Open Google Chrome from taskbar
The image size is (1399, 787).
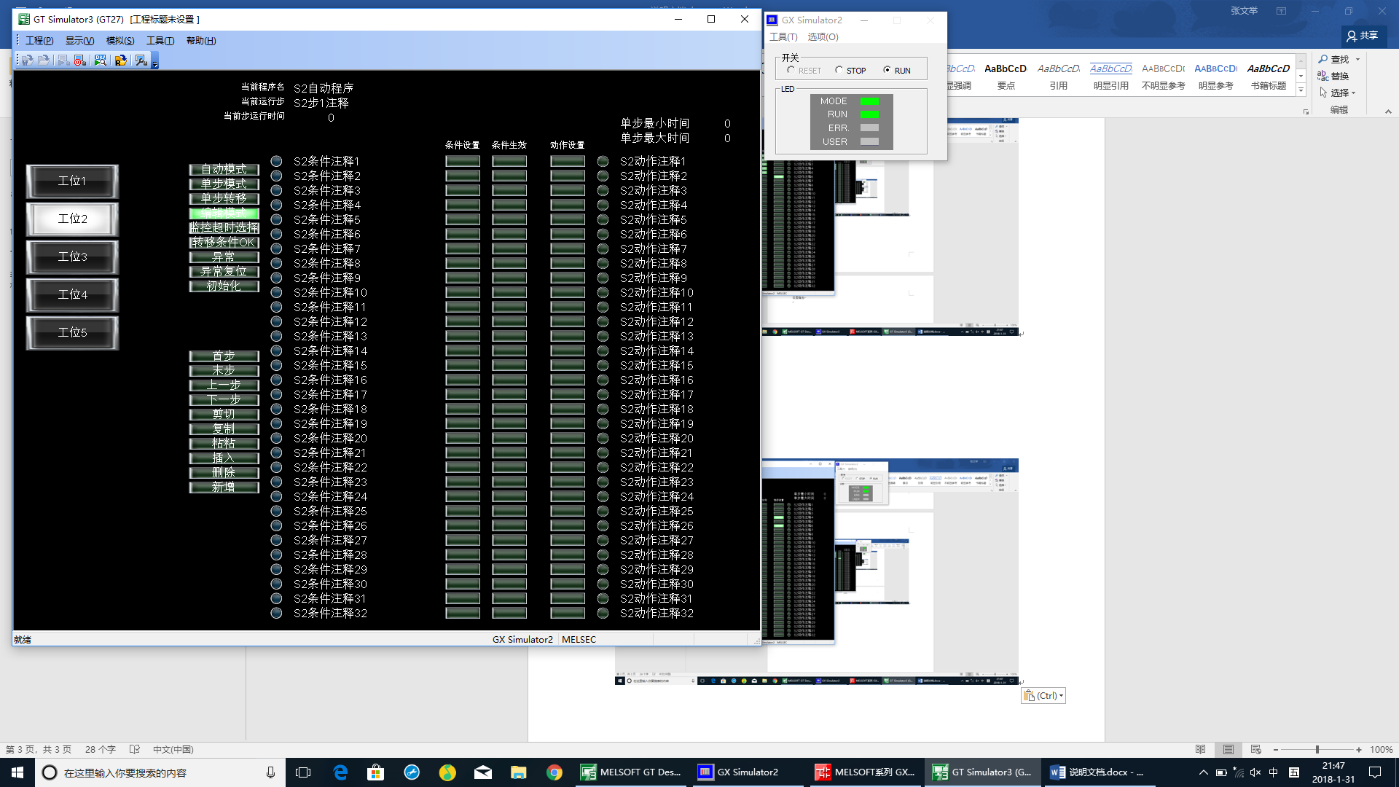pos(554,772)
